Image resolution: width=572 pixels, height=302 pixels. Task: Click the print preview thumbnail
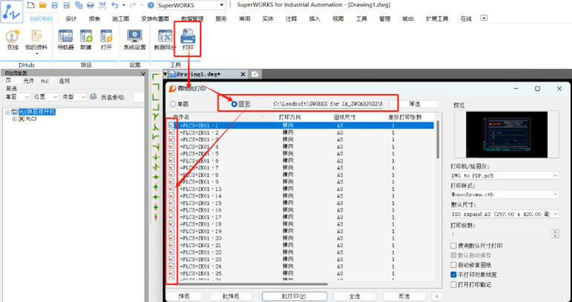(506, 134)
